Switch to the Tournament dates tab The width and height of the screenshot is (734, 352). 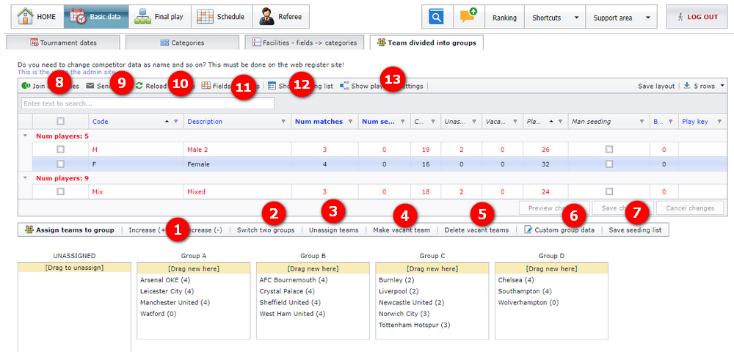click(63, 43)
